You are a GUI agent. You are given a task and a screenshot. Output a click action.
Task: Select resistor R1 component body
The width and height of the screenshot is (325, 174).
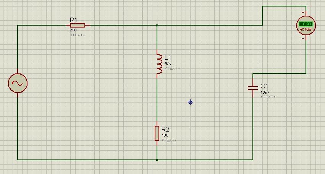pos(78,25)
